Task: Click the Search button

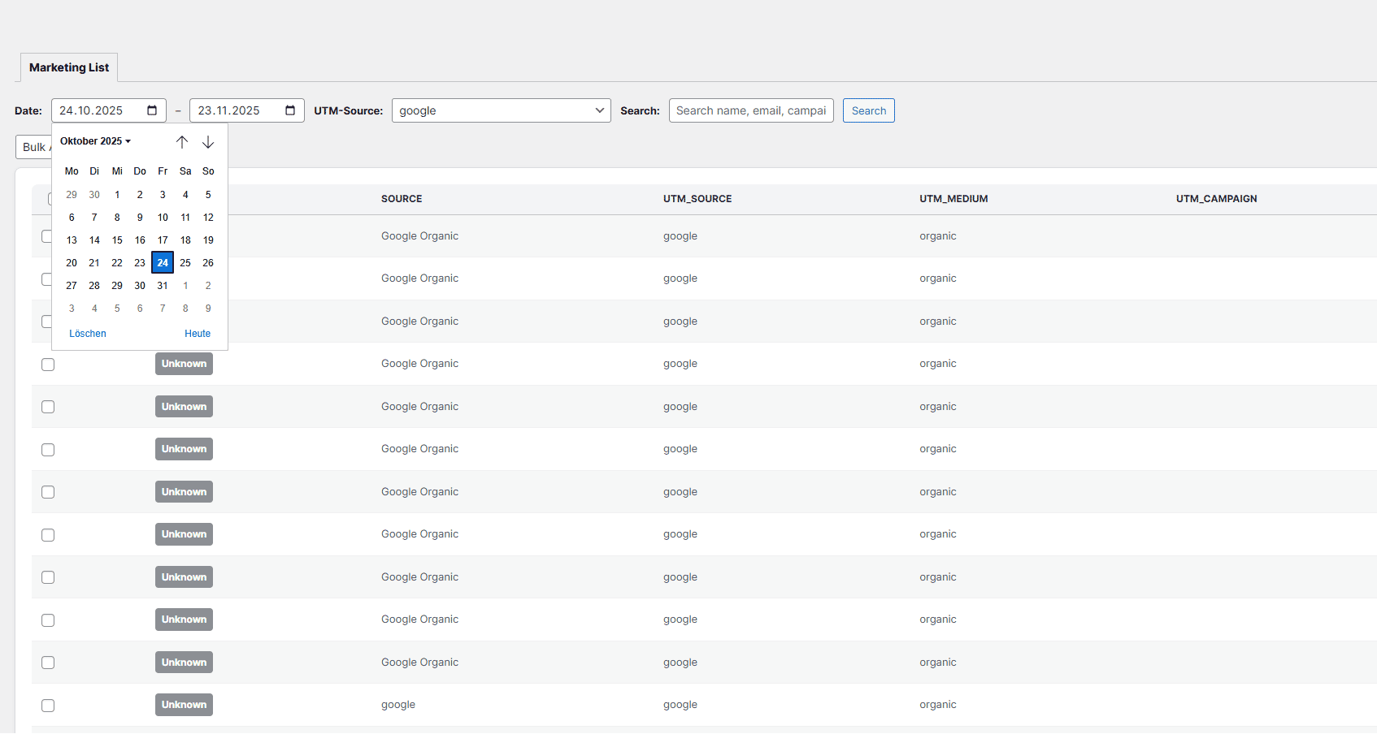Action: [x=868, y=110]
